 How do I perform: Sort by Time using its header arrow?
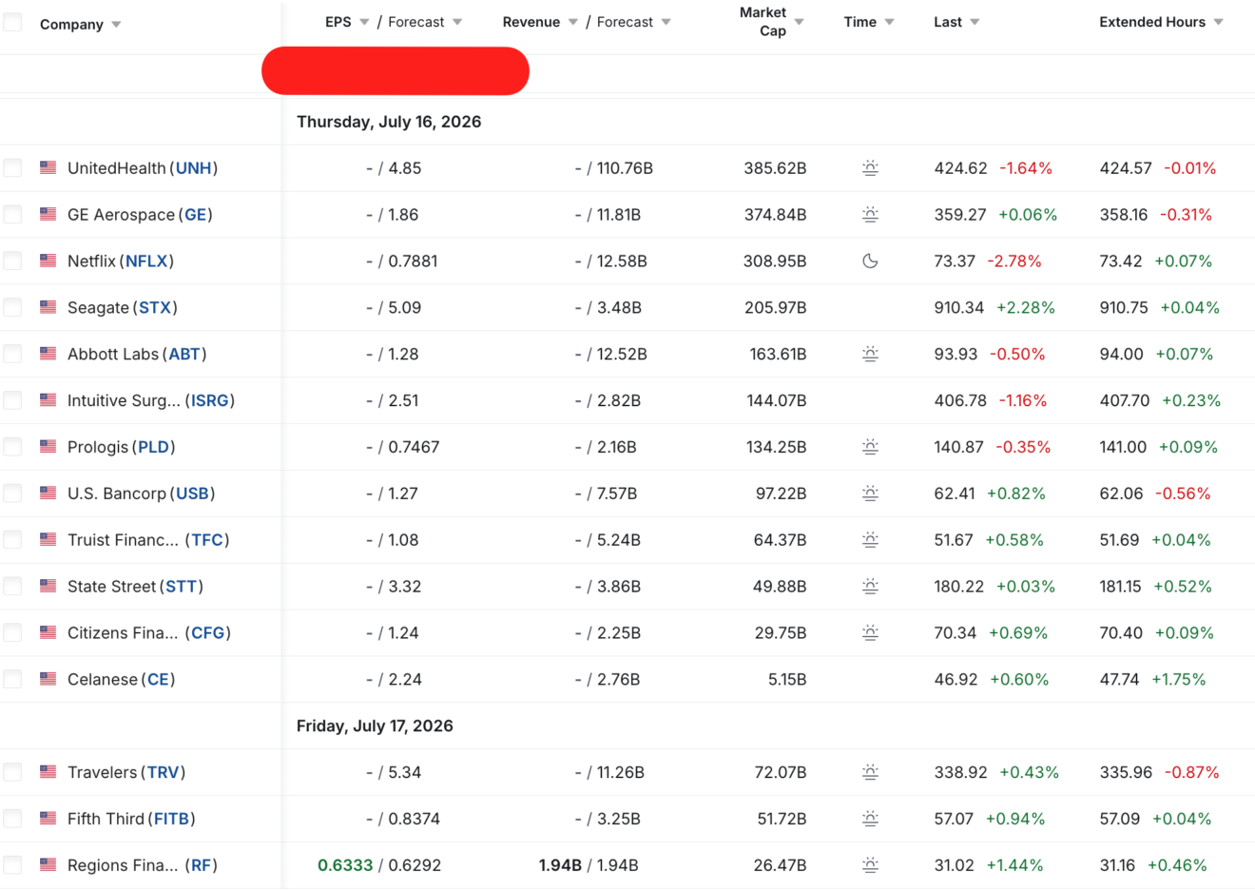coord(889,22)
